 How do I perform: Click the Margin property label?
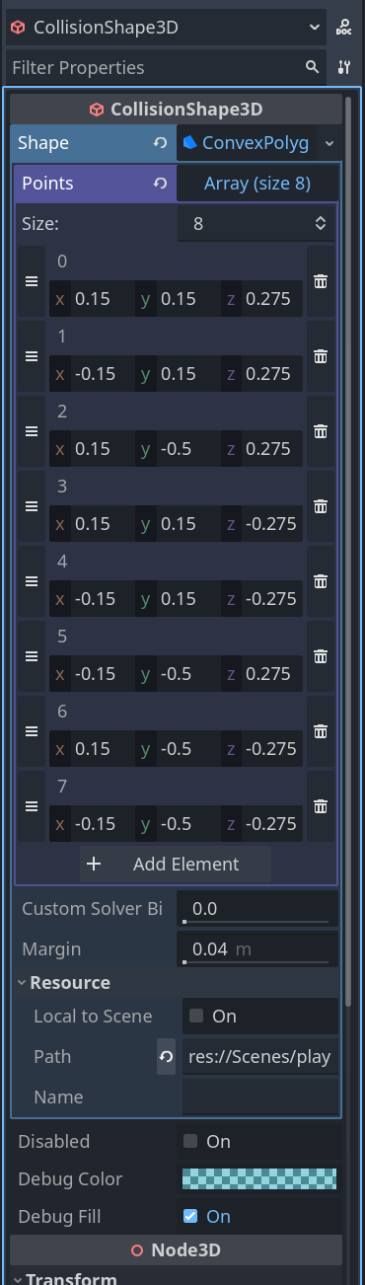tap(51, 949)
